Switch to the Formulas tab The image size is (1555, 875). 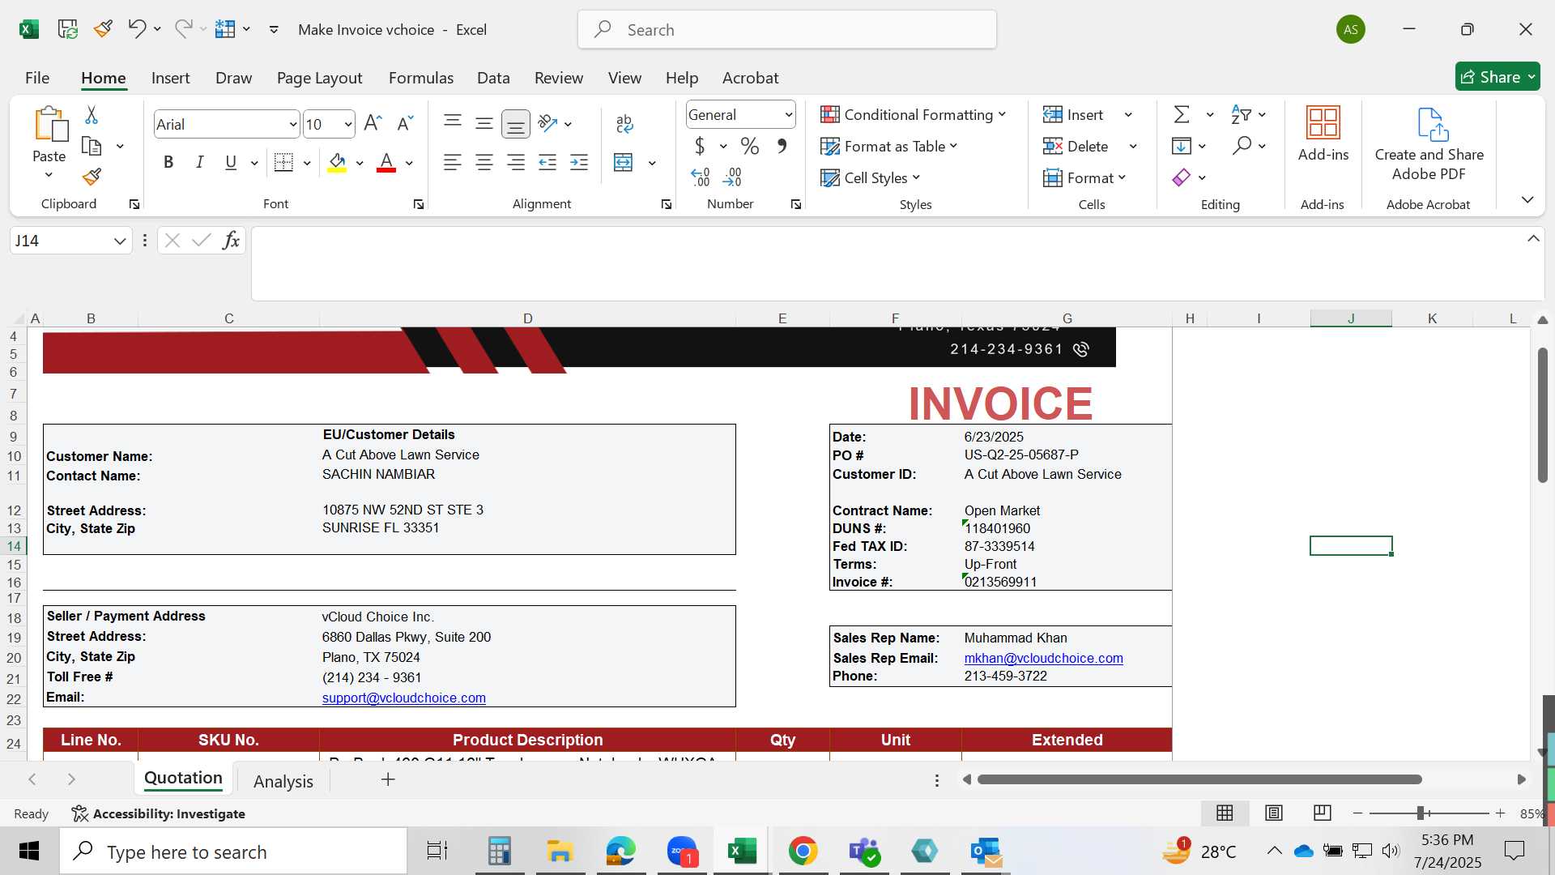pos(421,78)
